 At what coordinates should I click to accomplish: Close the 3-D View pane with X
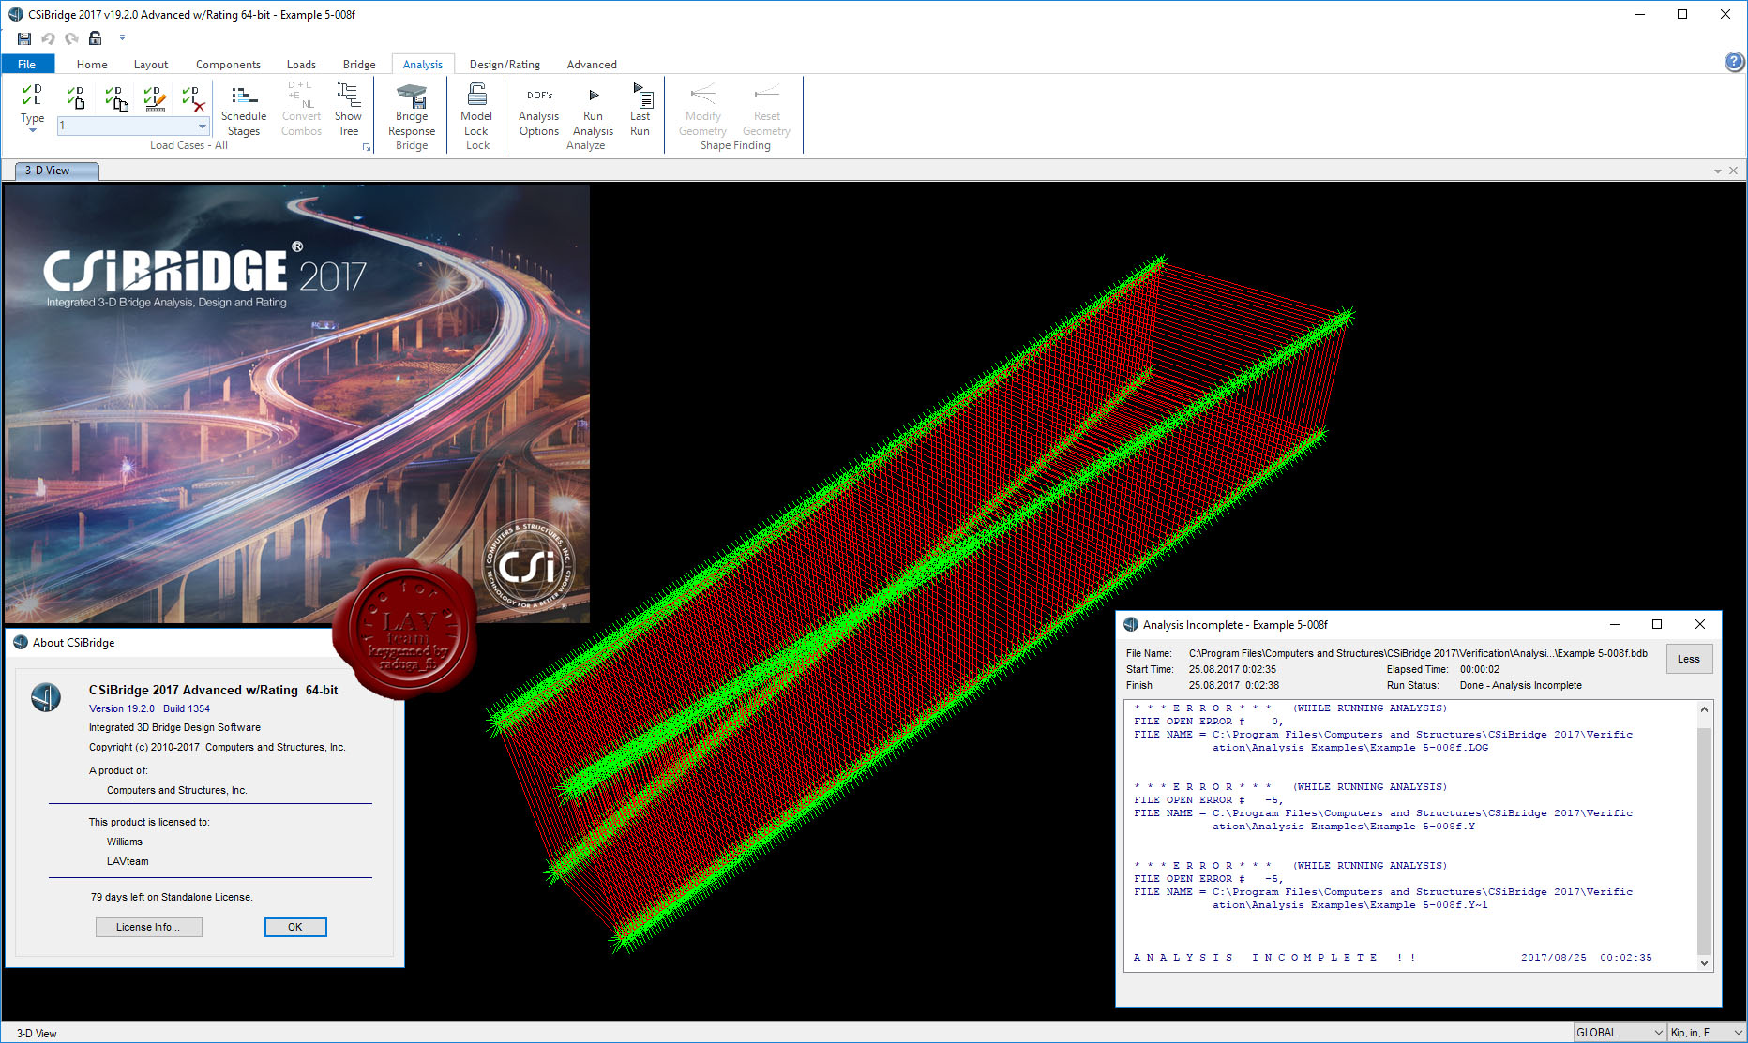[1733, 171]
